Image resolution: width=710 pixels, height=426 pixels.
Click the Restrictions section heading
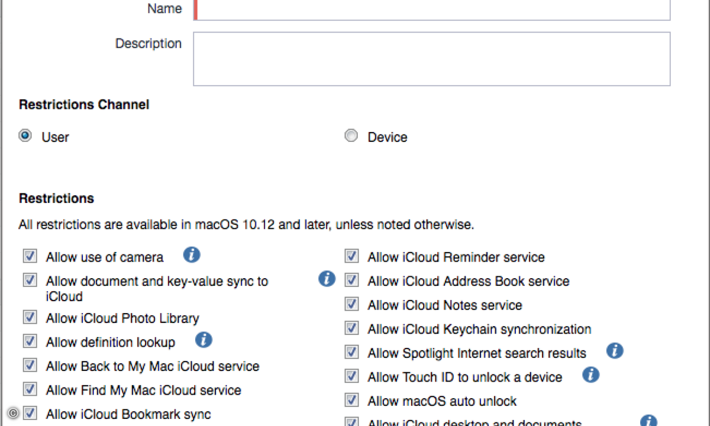tap(57, 198)
